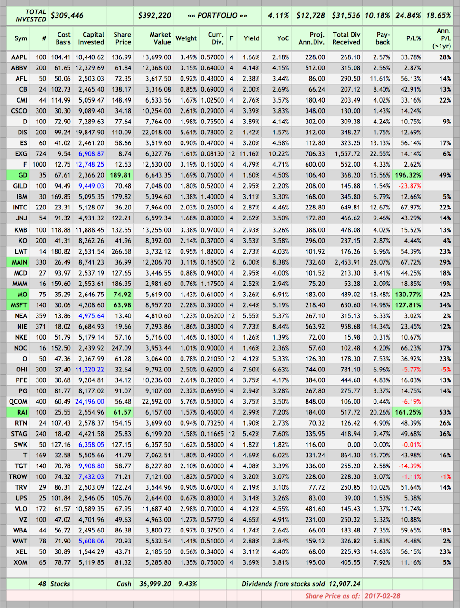Image resolution: width=460 pixels, height=608 pixels.
Task: Select the cash weight 9.43%
Action: tap(187, 584)
